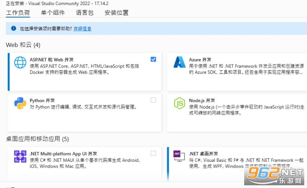Click the .NET Multi-platform App UI 开发 title

tap(63, 154)
